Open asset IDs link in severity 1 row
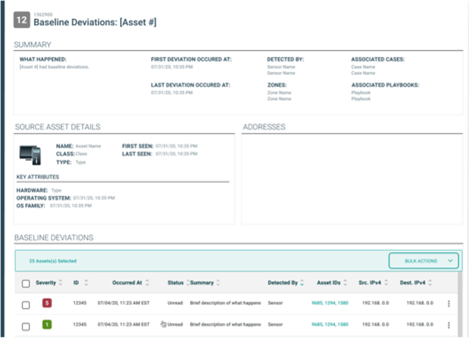The width and height of the screenshot is (470, 339). [330, 324]
